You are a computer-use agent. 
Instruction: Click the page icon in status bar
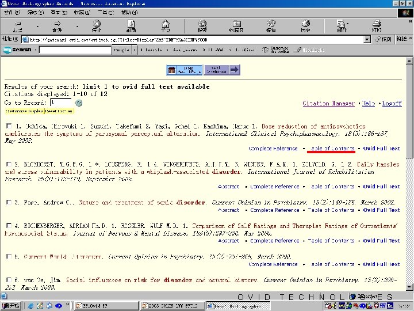(3, 296)
